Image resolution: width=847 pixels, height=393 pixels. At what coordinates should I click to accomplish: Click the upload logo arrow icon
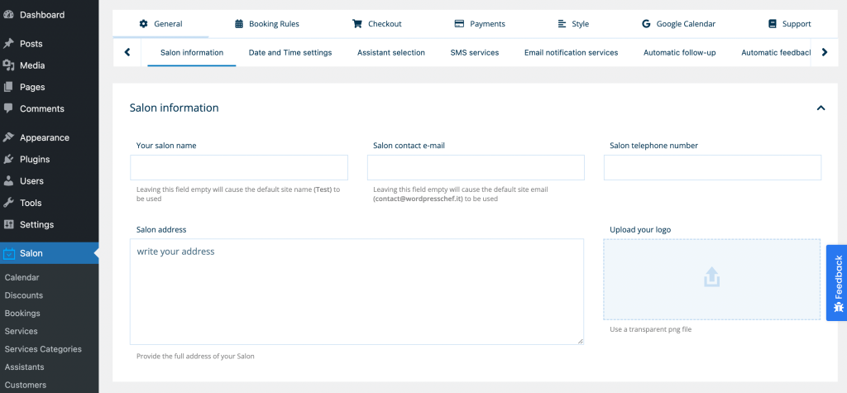(x=711, y=278)
